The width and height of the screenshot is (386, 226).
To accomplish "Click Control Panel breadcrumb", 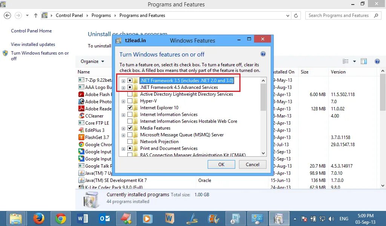I will tap(69, 15).
